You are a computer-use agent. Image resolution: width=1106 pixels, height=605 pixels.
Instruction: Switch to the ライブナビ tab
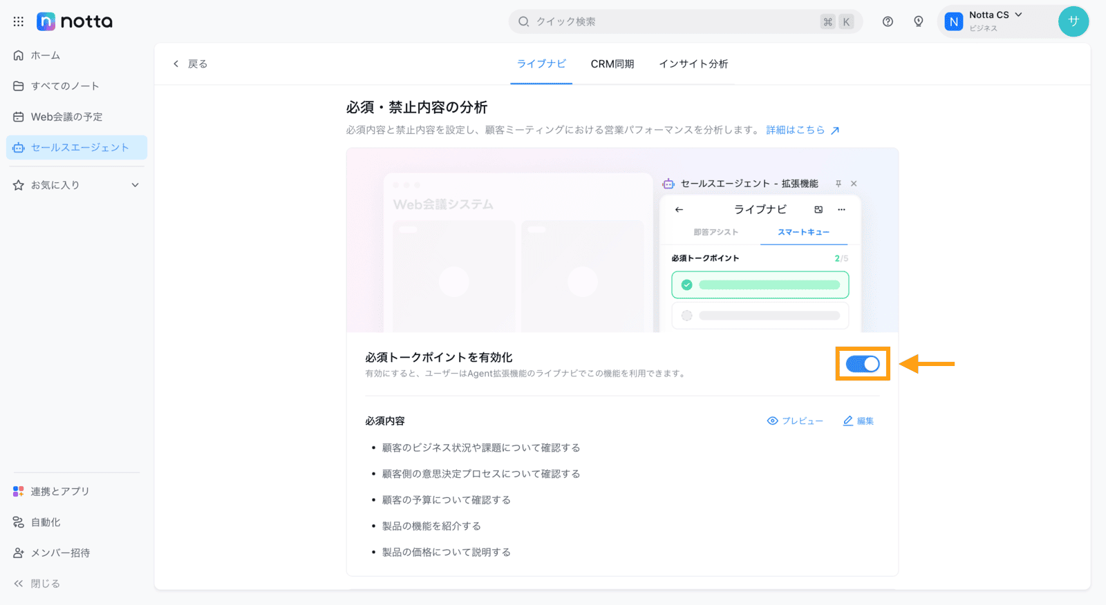coord(541,64)
